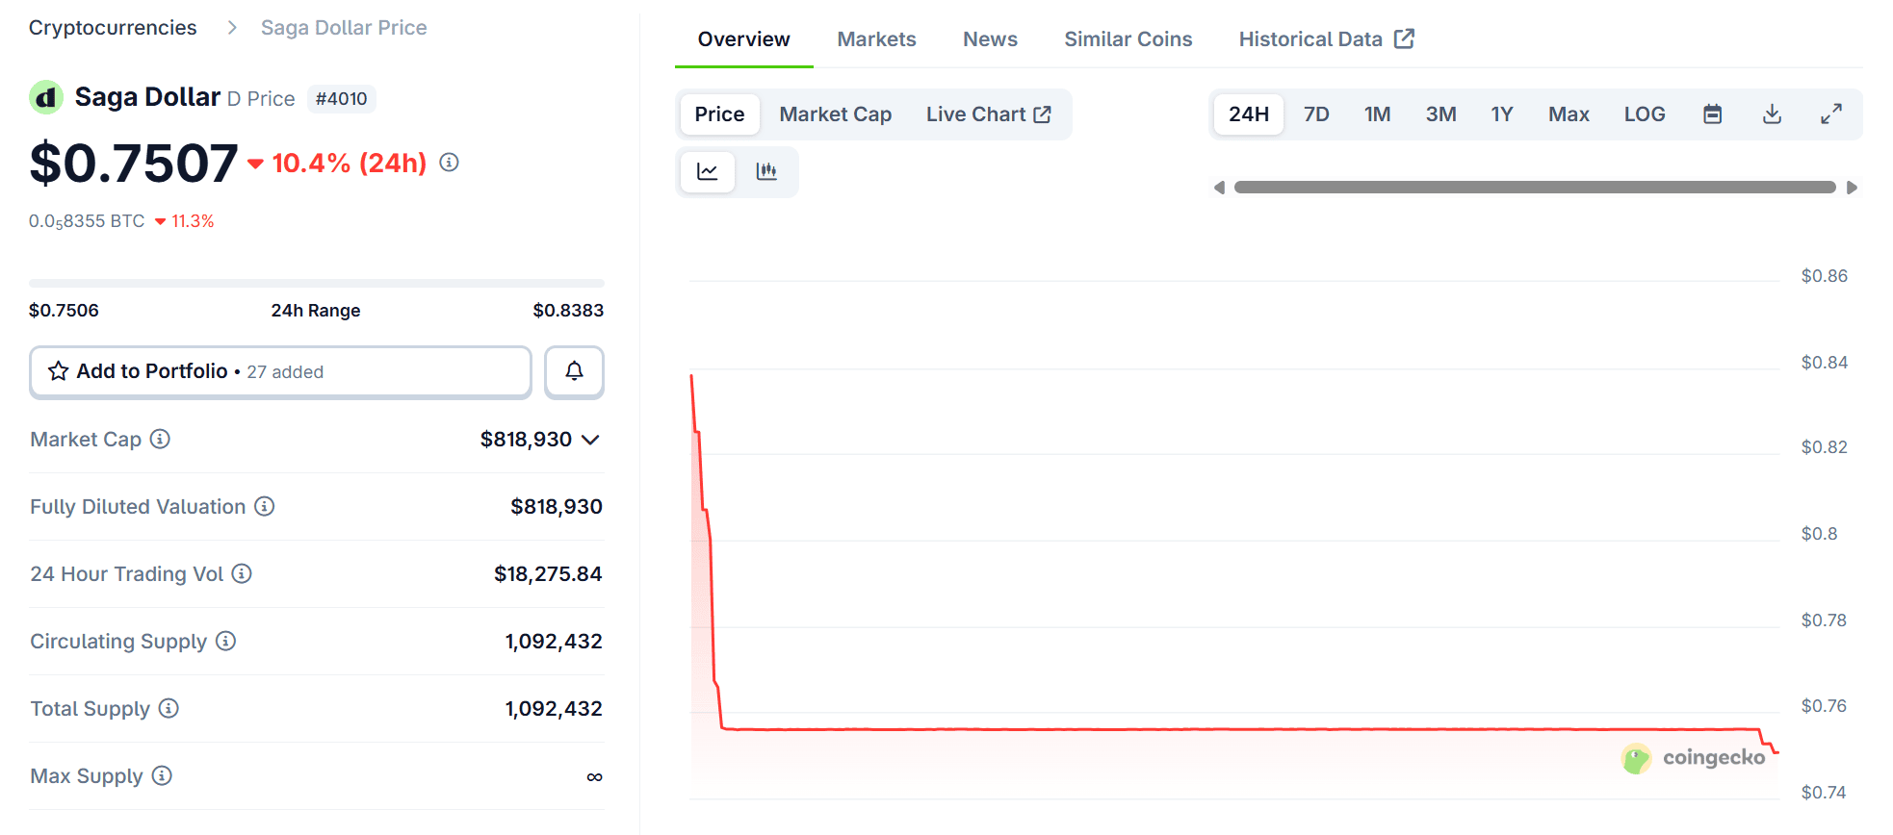Select the 1Y time range
1893x835 pixels.
tap(1502, 114)
